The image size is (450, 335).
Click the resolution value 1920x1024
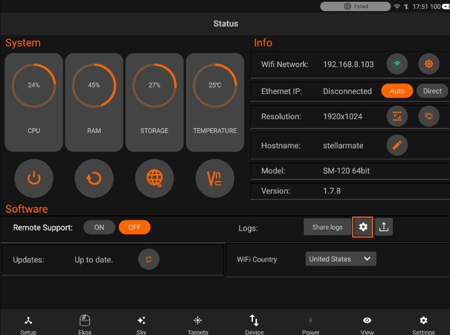343,116
